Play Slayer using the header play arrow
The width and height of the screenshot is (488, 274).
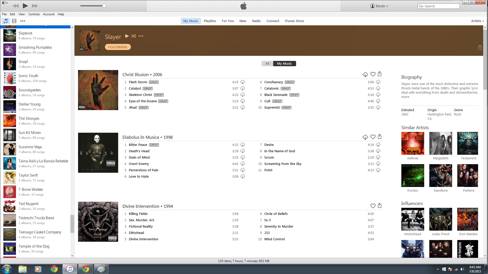[x=127, y=36]
